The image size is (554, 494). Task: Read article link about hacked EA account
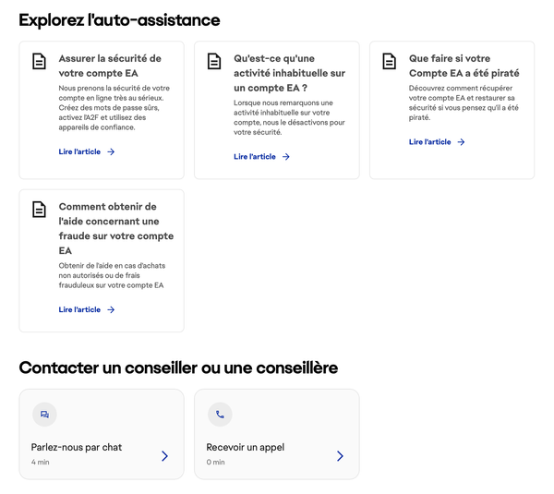[x=430, y=142]
